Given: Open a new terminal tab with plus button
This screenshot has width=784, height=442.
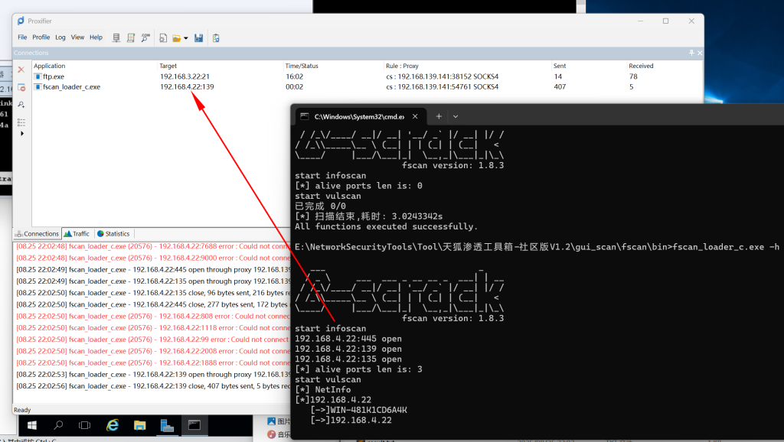Looking at the screenshot, I should [439, 116].
